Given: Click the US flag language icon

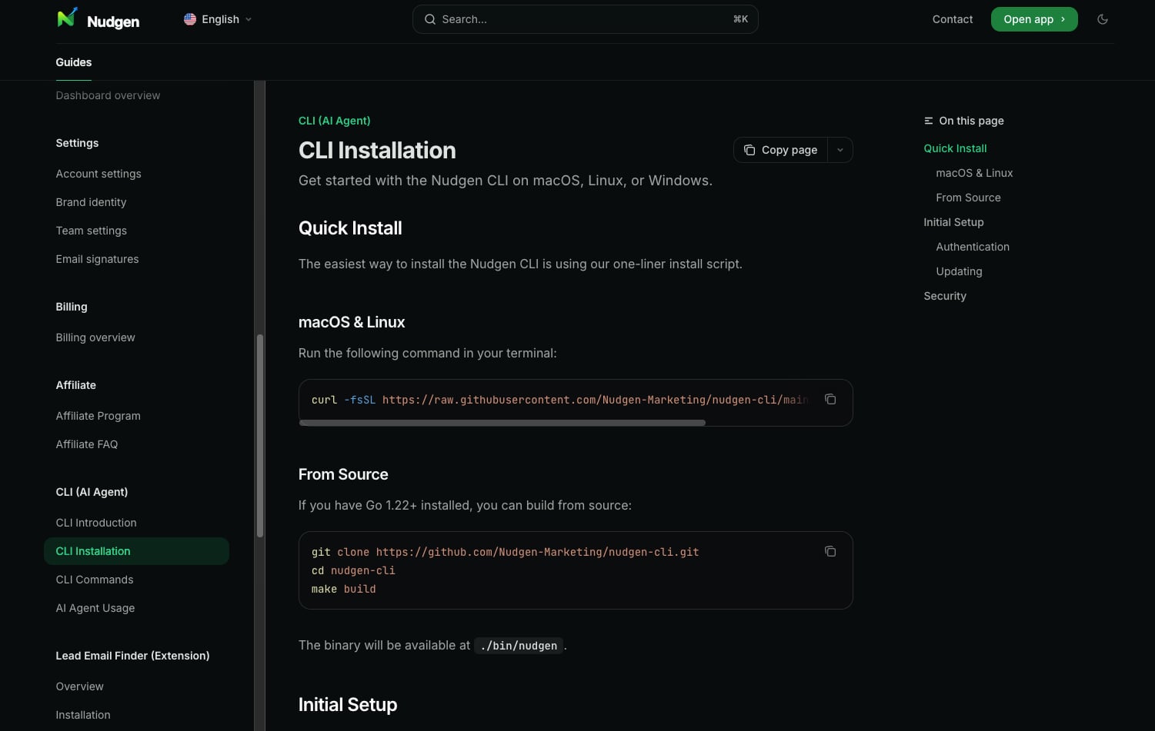Looking at the screenshot, I should (190, 19).
